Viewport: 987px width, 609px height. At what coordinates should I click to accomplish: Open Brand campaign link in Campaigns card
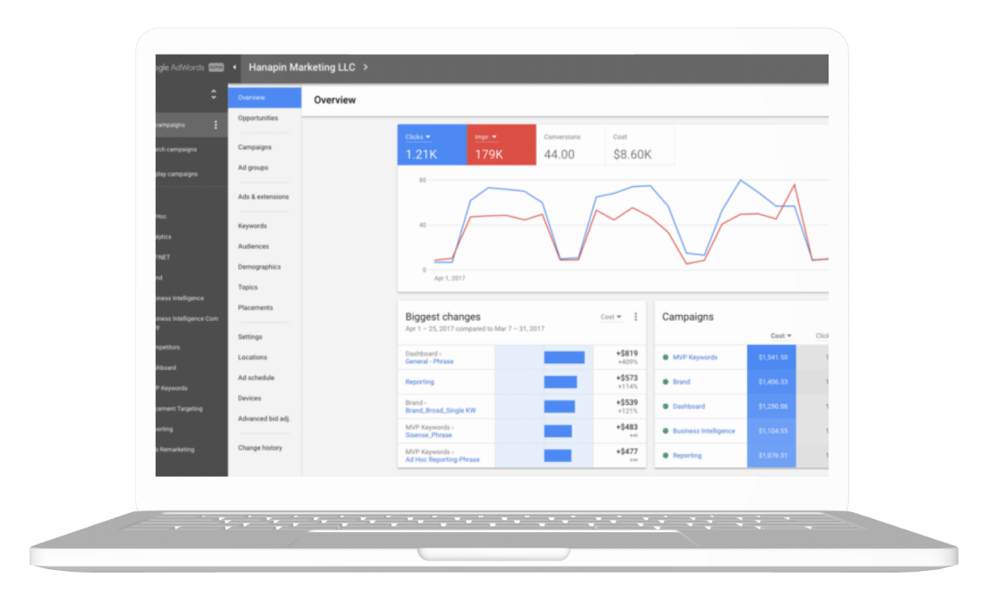click(x=681, y=381)
